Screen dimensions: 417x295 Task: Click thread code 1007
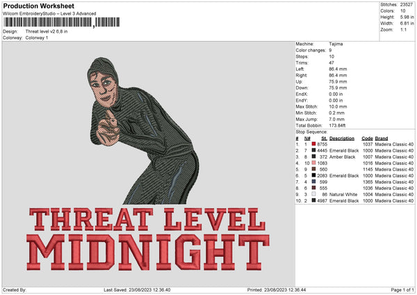point(368,157)
